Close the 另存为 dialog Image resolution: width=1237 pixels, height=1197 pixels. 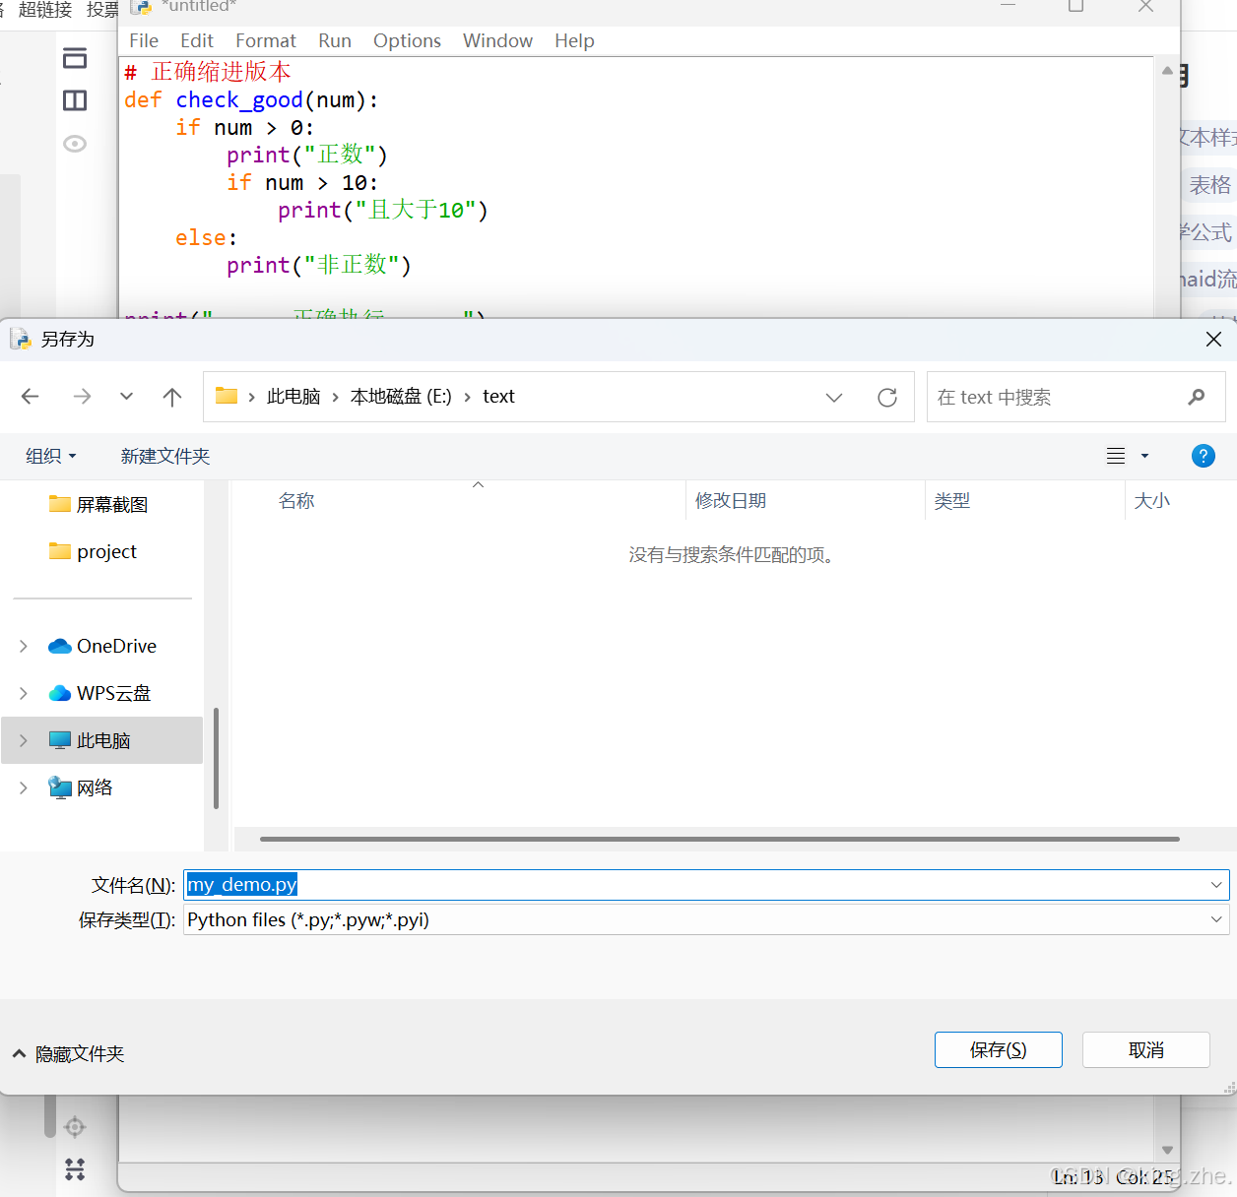click(x=1213, y=340)
